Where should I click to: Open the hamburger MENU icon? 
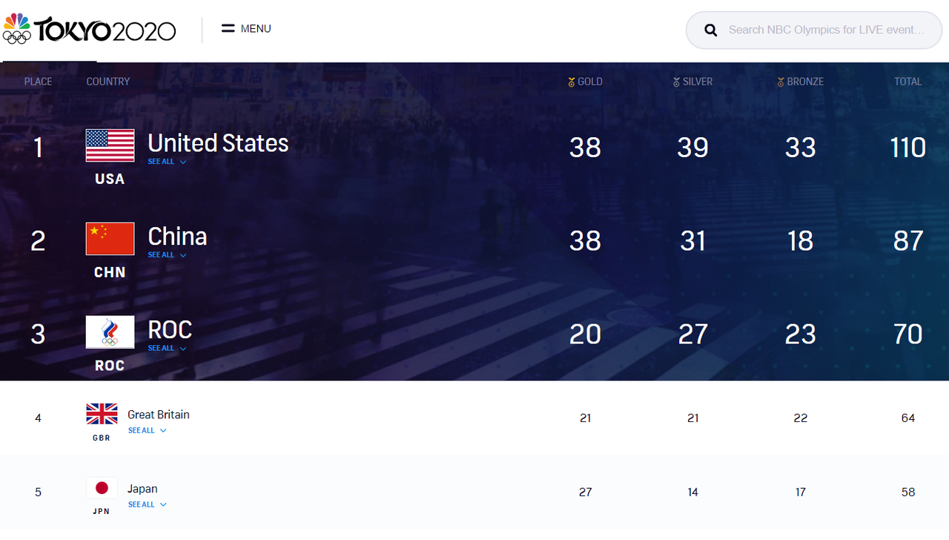[228, 29]
